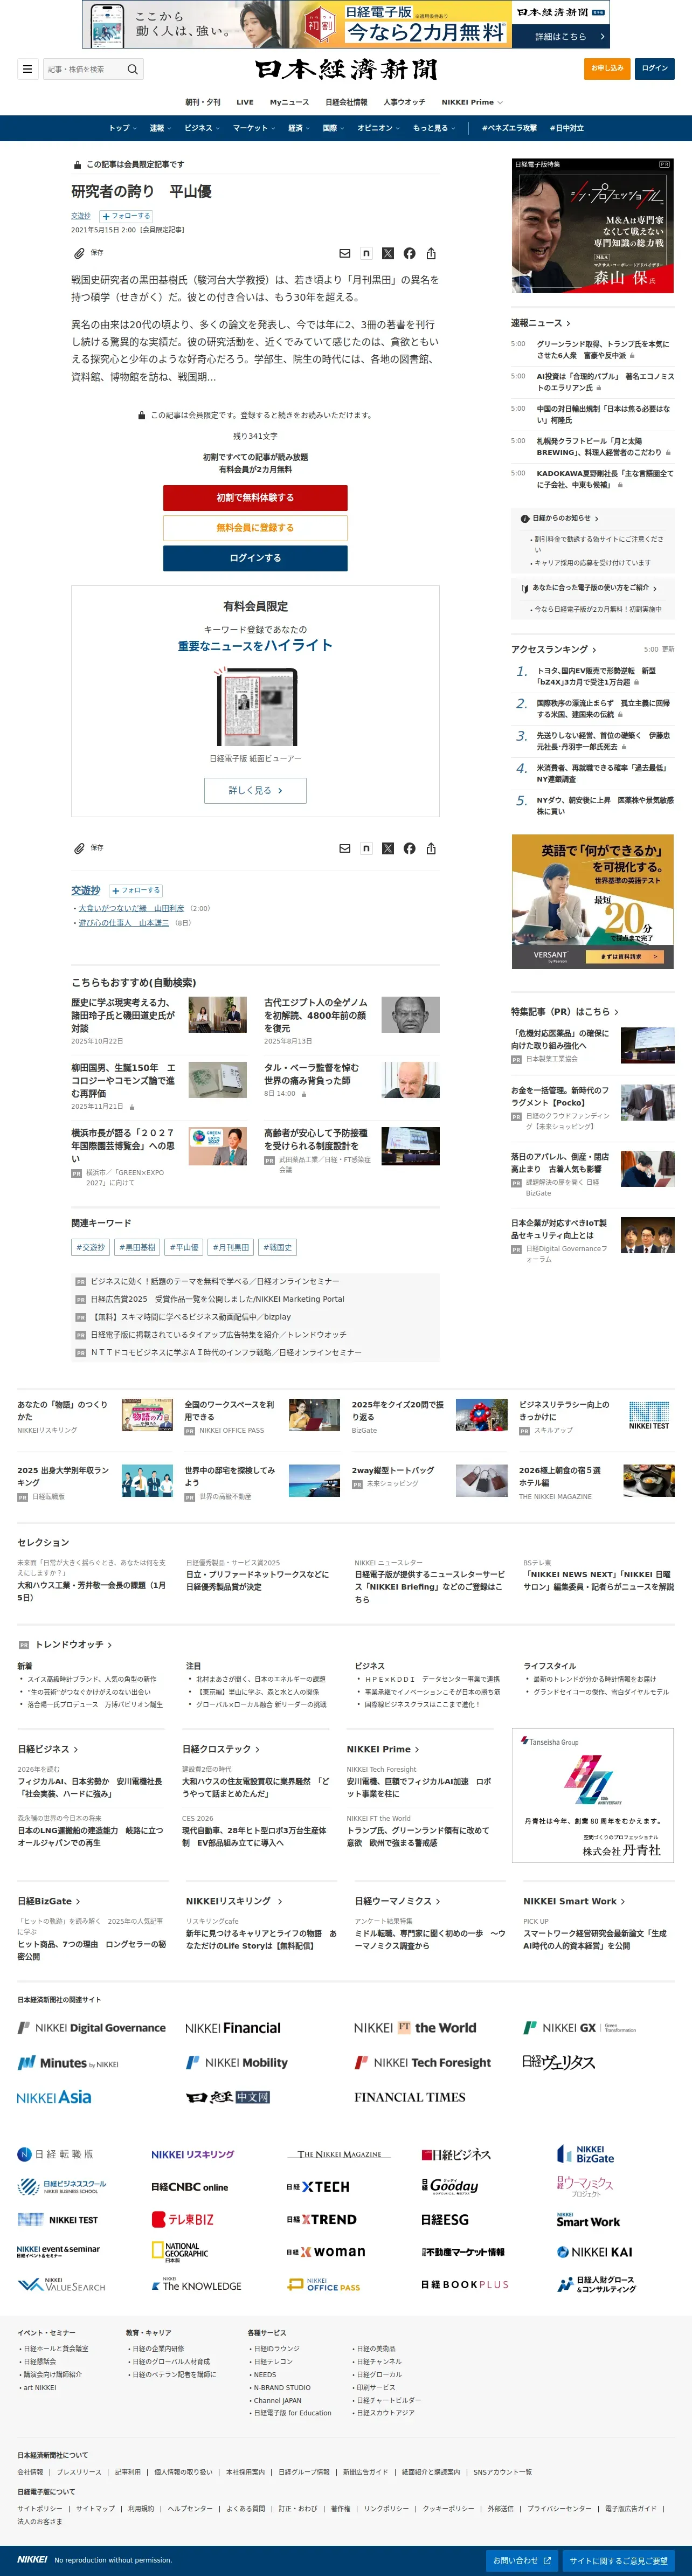Share to note, bottom icon row
Screen dimensions: 692x2576
pyautogui.click(x=366, y=848)
